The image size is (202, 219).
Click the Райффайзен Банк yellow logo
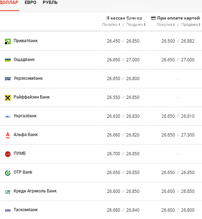8,98
